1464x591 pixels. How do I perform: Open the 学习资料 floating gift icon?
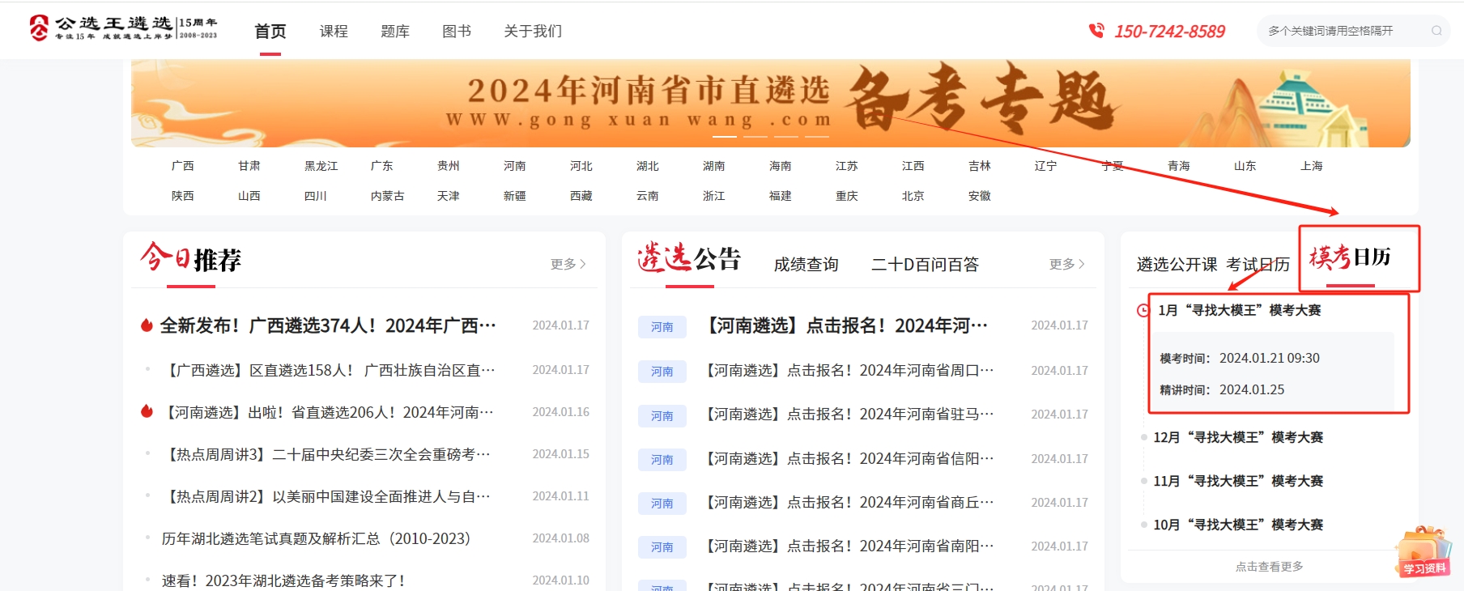pos(1424,552)
